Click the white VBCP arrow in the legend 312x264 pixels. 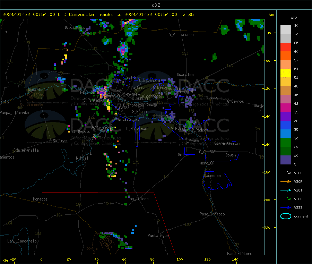286,173
